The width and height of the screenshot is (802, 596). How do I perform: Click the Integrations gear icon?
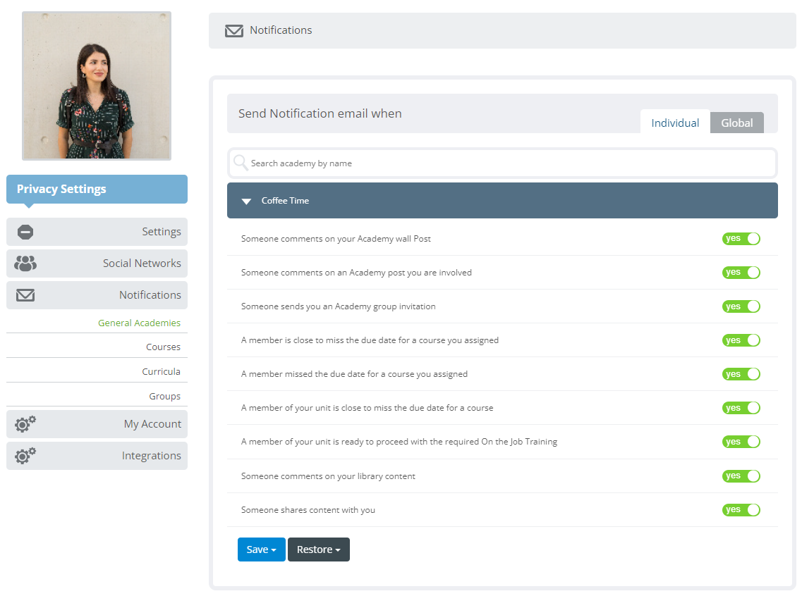[x=25, y=456]
